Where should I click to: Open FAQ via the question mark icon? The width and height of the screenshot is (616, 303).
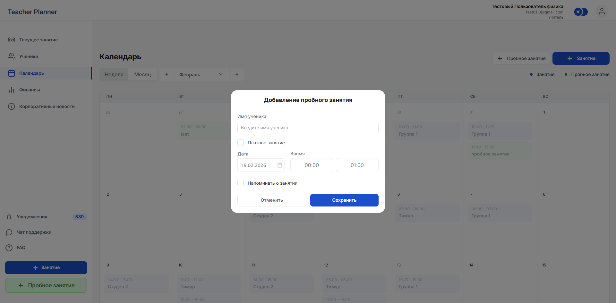pos(9,248)
